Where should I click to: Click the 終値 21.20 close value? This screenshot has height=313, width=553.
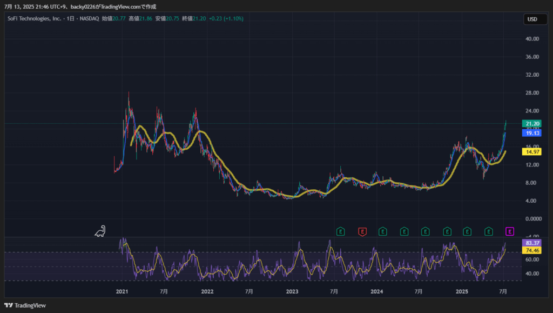(194, 18)
